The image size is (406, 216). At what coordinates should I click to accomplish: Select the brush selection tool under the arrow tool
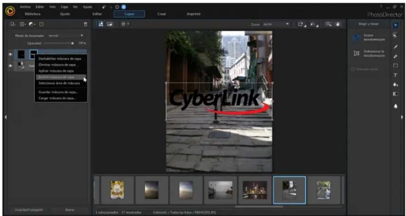click(396, 35)
